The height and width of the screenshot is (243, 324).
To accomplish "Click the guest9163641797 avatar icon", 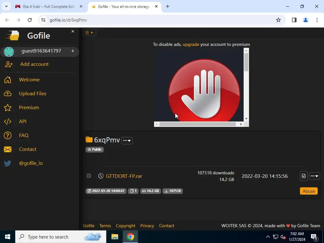I will tap(9, 52).
